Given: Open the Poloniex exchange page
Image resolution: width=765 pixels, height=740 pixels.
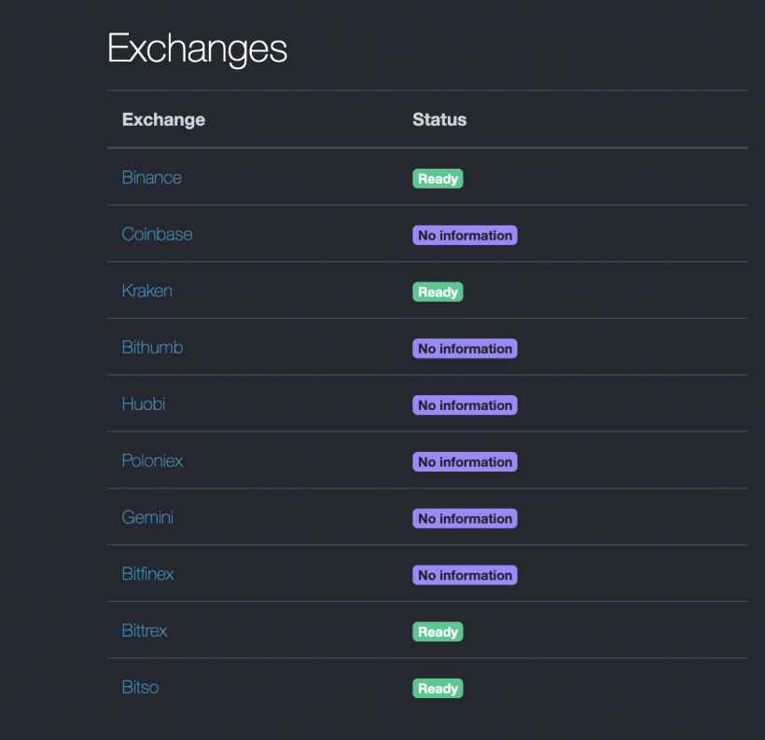Looking at the screenshot, I should click(152, 461).
